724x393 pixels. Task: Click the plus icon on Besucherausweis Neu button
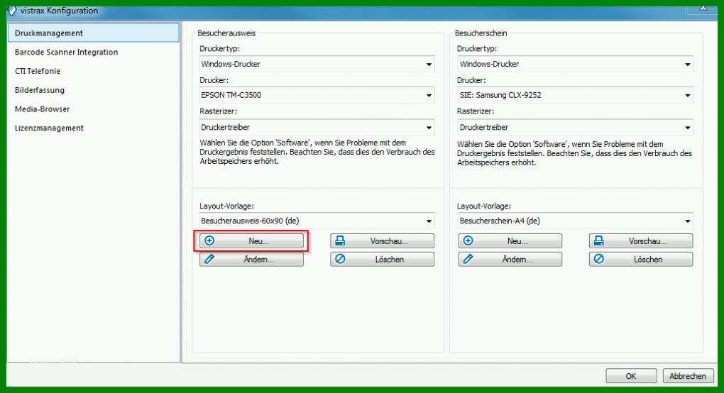coord(209,240)
